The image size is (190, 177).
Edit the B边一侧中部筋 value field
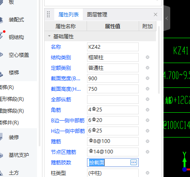point(113,121)
